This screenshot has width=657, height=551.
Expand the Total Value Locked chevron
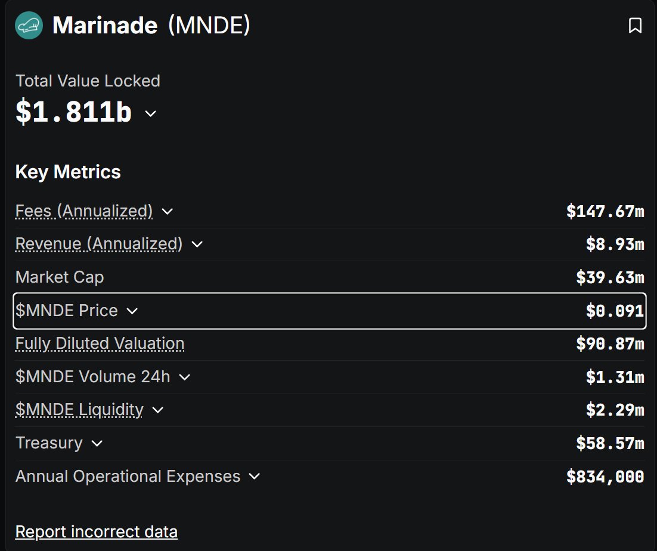(x=150, y=113)
